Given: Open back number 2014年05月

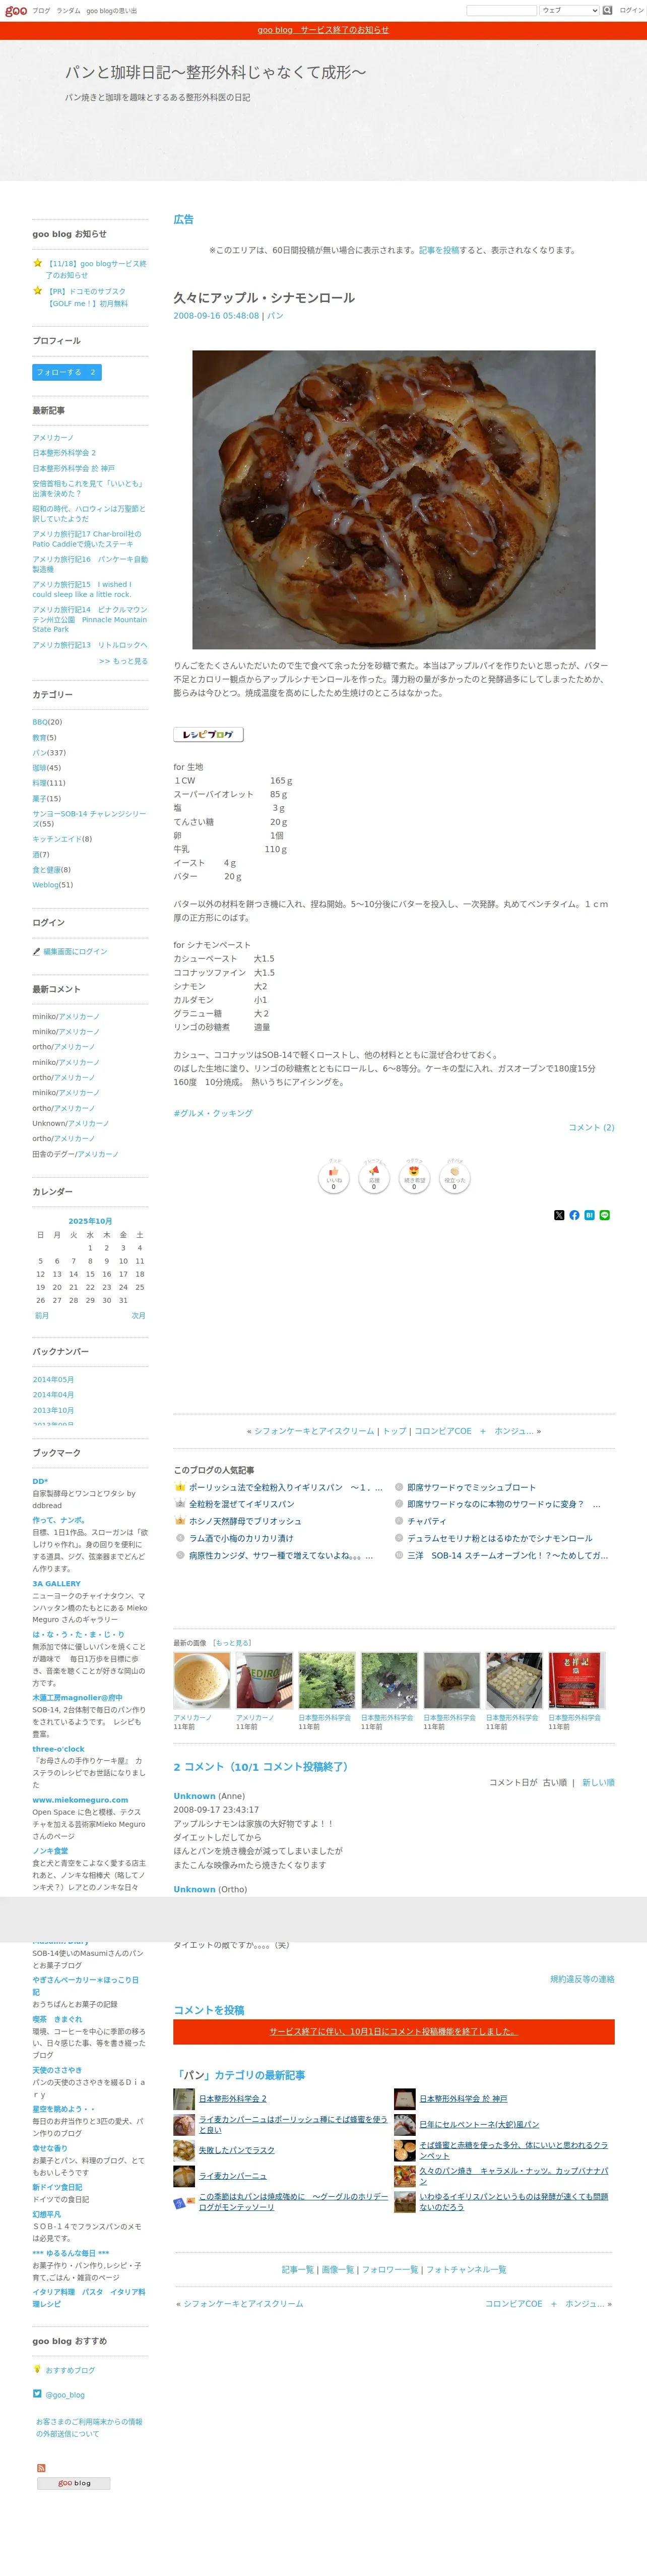Looking at the screenshot, I should tap(53, 1380).
